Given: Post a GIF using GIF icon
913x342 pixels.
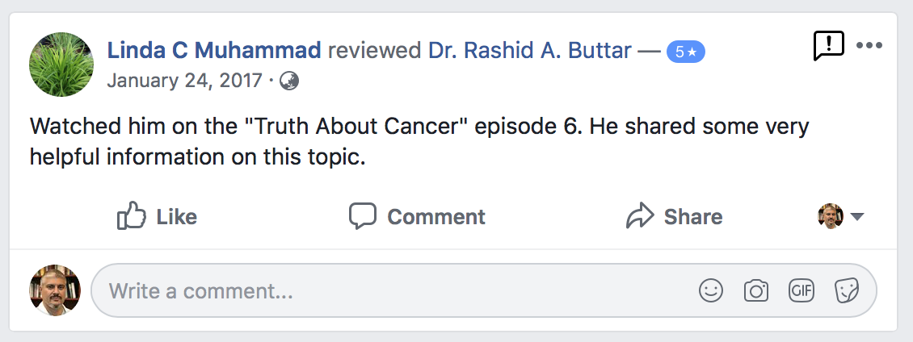Looking at the screenshot, I should 802,290.
